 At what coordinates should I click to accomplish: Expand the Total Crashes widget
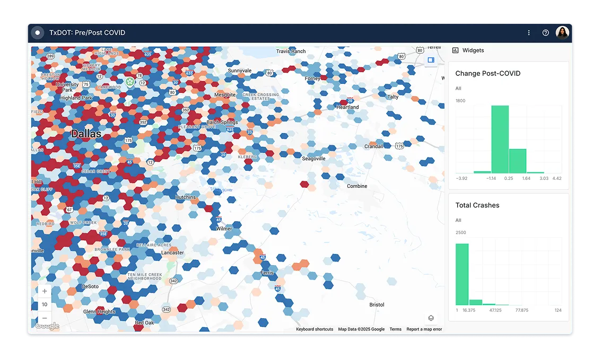477,205
